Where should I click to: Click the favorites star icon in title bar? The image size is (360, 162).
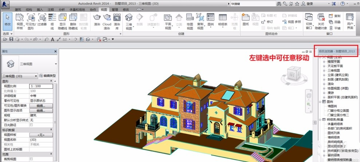click(x=297, y=4)
